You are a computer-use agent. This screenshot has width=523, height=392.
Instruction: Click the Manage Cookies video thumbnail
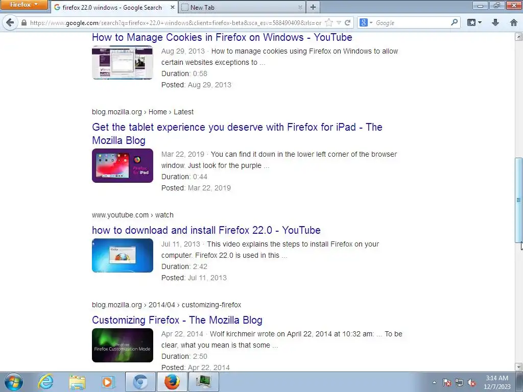click(x=123, y=63)
